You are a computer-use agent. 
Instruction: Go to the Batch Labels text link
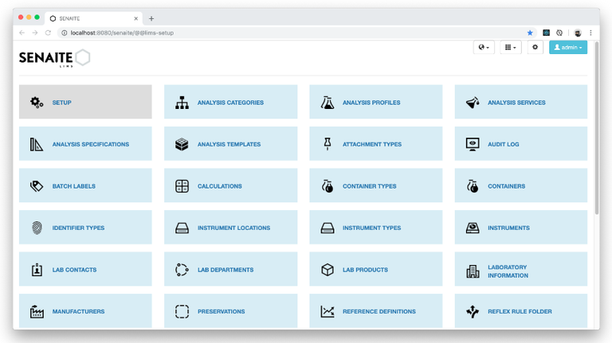tap(74, 186)
